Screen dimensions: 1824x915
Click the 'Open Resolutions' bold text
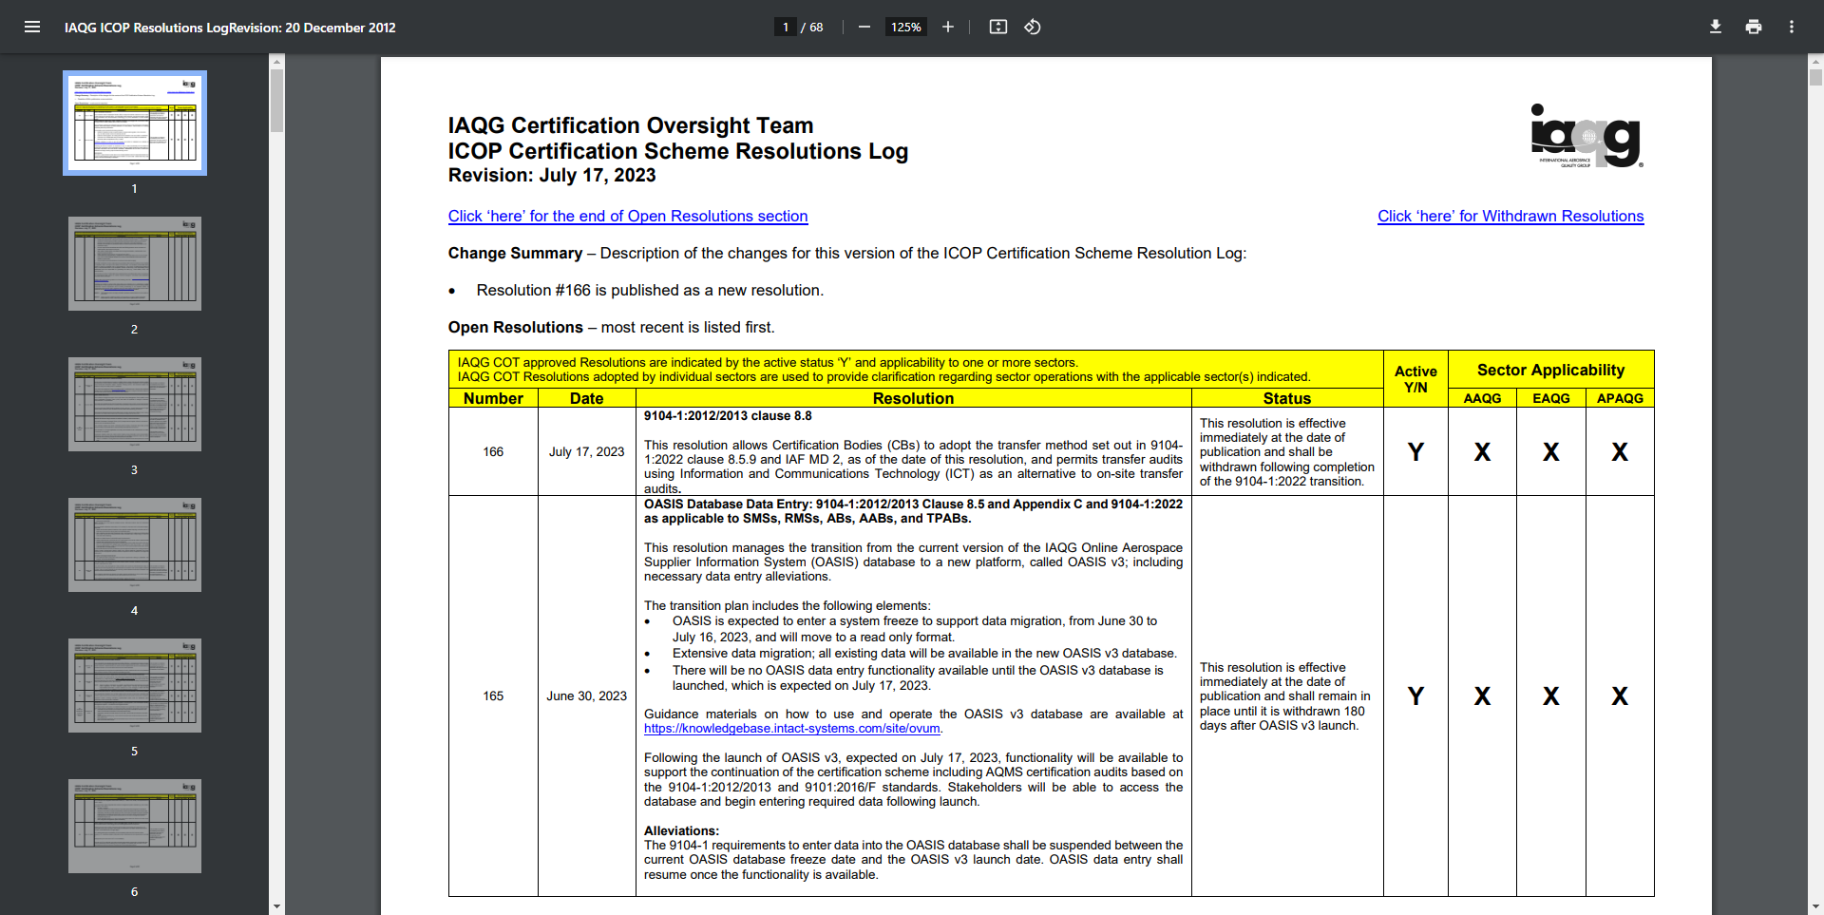point(516,327)
